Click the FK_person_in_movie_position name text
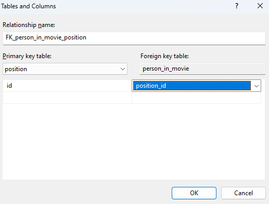This screenshot has height=204, width=269. point(46,37)
